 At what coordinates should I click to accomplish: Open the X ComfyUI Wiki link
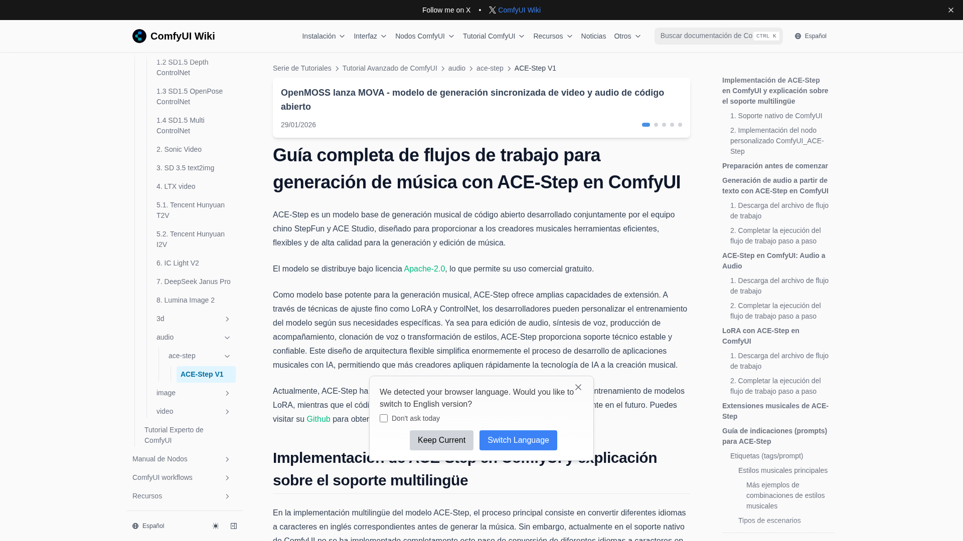click(515, 10)
